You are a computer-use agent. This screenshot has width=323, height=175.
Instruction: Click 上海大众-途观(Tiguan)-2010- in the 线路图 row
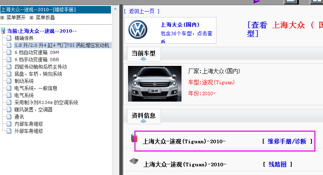coord(185,164)
